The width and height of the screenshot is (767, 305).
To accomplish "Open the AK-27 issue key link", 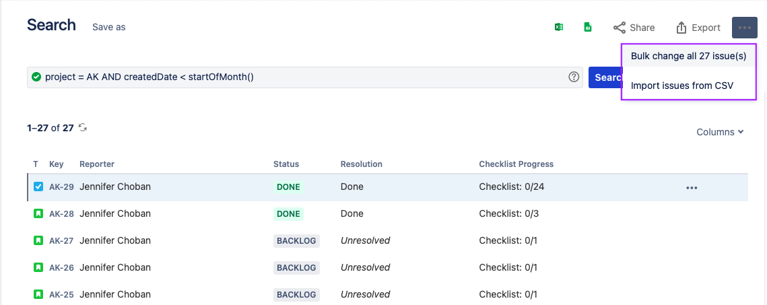I will [x=61, y=240].
